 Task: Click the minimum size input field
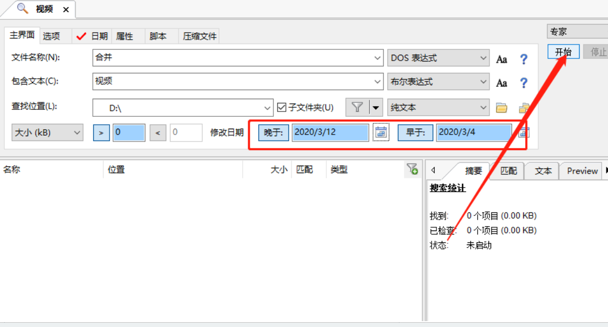[129, 132]
